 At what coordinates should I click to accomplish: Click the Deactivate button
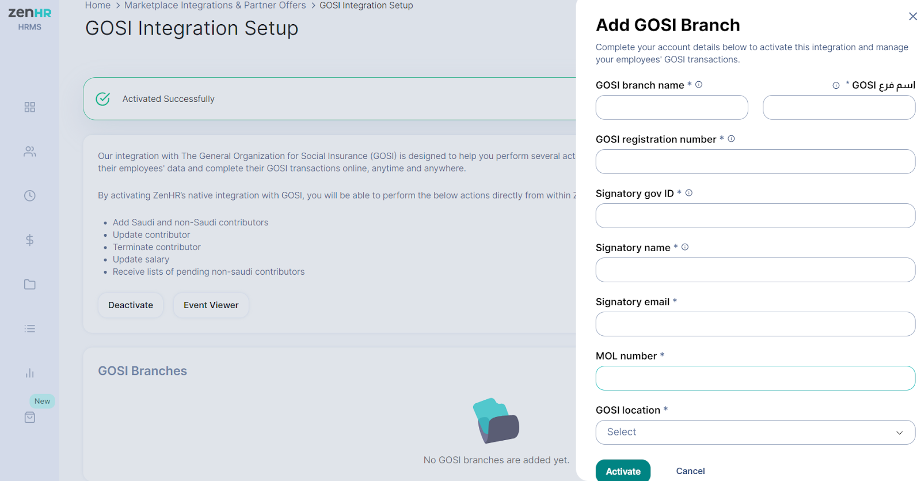pos(131,305)
